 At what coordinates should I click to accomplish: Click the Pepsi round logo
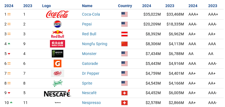click(58, 24)
